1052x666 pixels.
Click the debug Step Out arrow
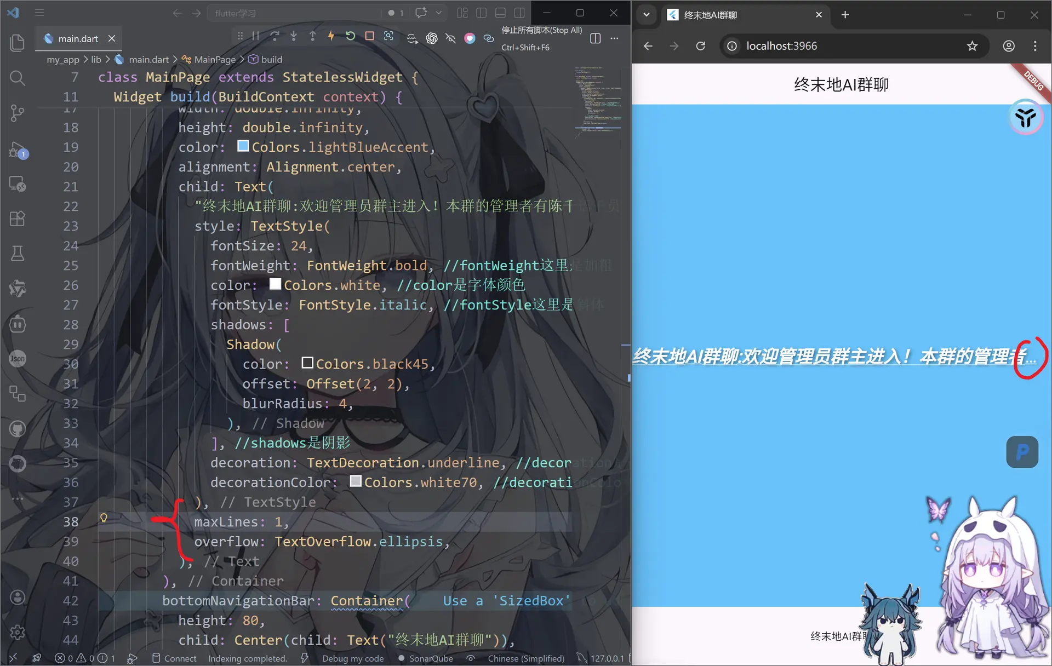pyautogui.click(x=312, y=36)
